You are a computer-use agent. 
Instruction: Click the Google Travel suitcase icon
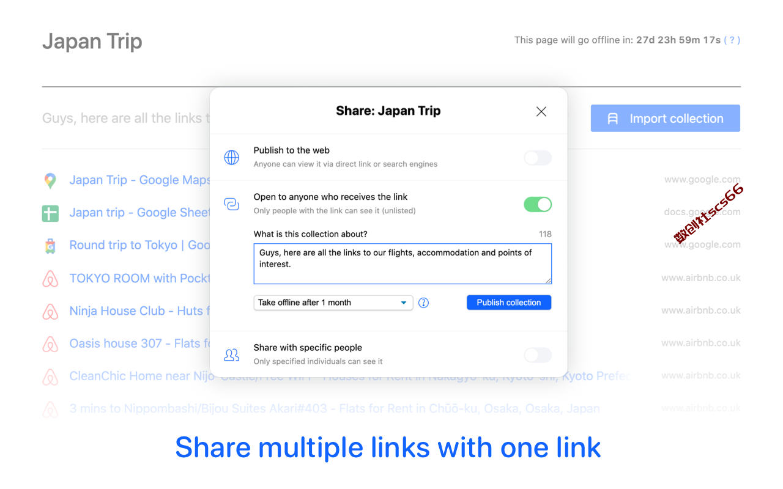(x=50, y=246)
